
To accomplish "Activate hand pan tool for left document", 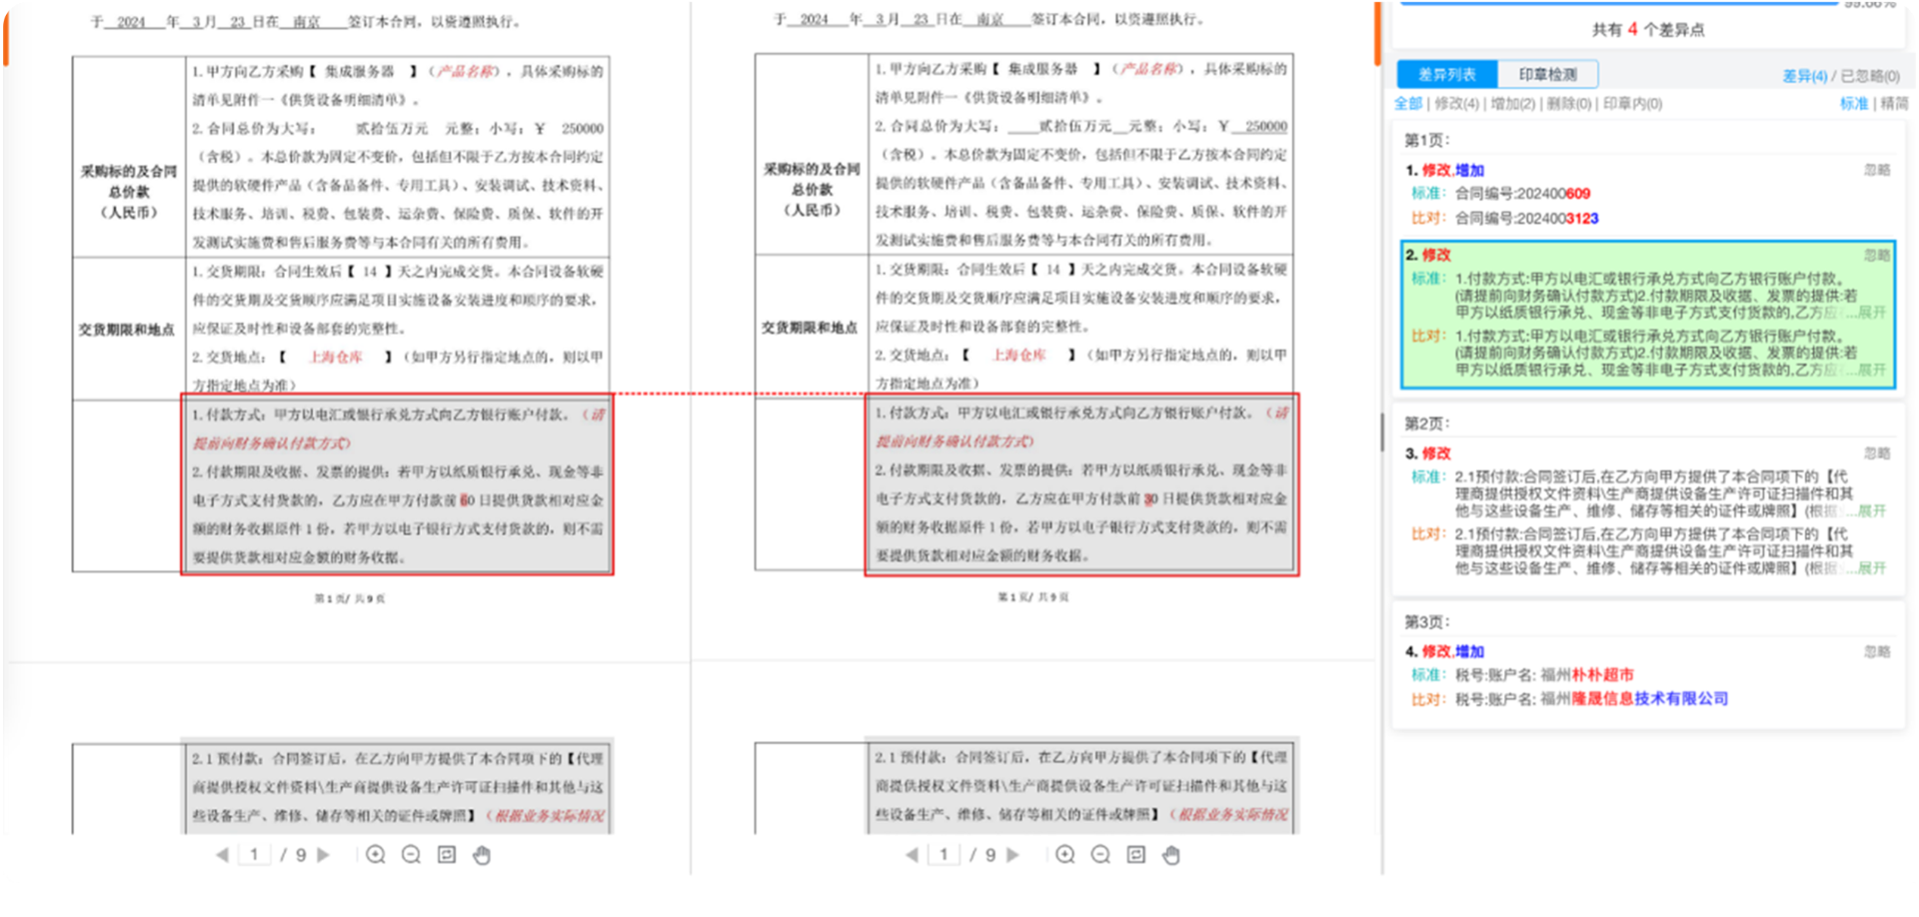I will [482, 855].
